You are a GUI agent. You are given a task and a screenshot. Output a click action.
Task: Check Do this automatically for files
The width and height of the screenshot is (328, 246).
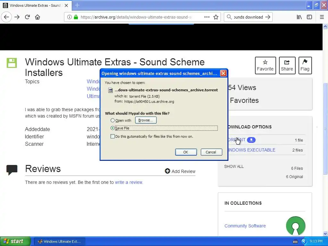(x=112, y=136)
